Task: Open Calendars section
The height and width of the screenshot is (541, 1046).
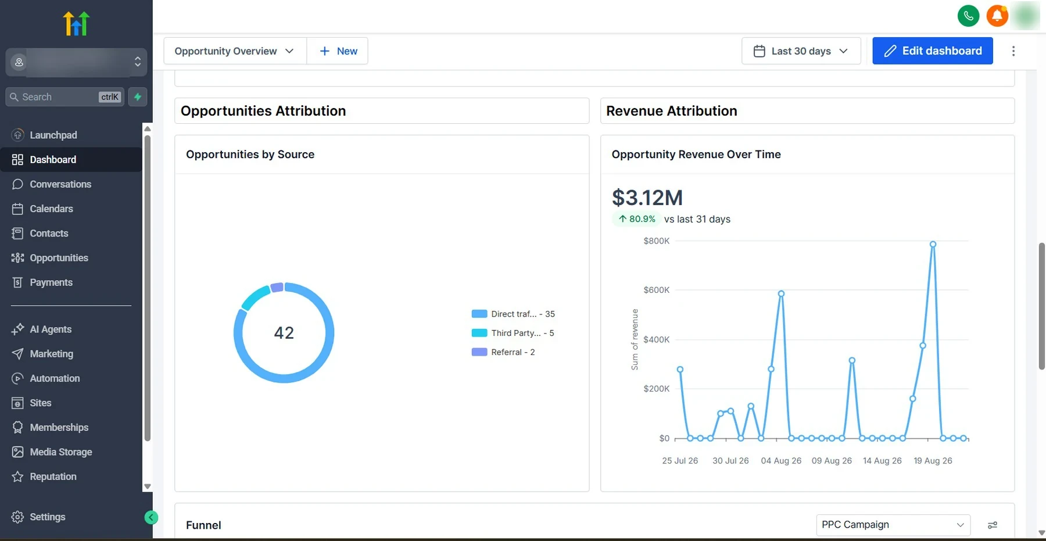Action: point(71,209)
